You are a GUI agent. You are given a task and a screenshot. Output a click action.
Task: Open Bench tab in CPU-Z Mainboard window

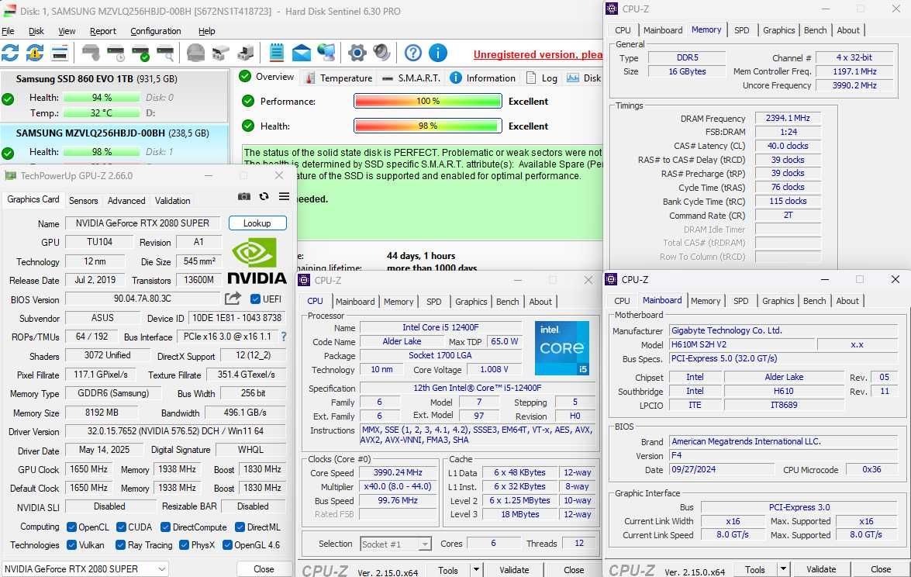coord(814,301)
